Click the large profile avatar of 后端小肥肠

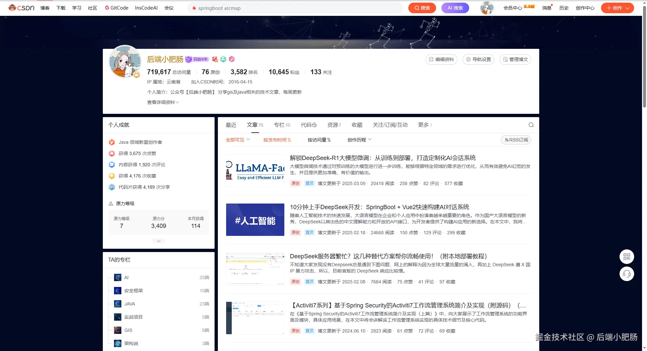[125, 62]
